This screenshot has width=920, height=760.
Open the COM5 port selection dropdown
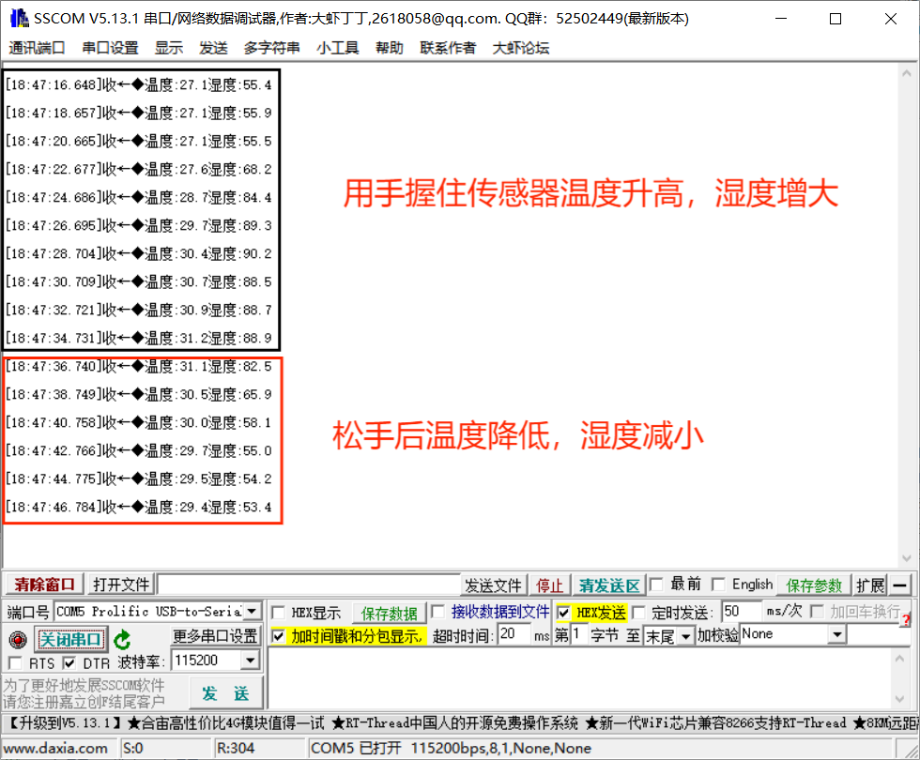pos(250,612)
